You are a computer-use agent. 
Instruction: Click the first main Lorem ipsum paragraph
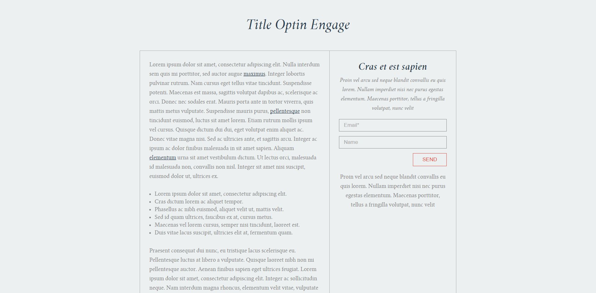[x=234, y=120]
